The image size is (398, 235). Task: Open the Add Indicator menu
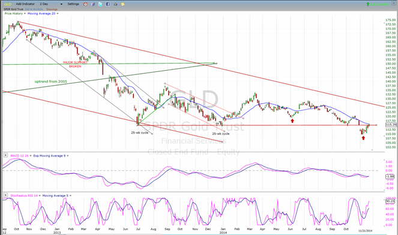tap(25, 4)
